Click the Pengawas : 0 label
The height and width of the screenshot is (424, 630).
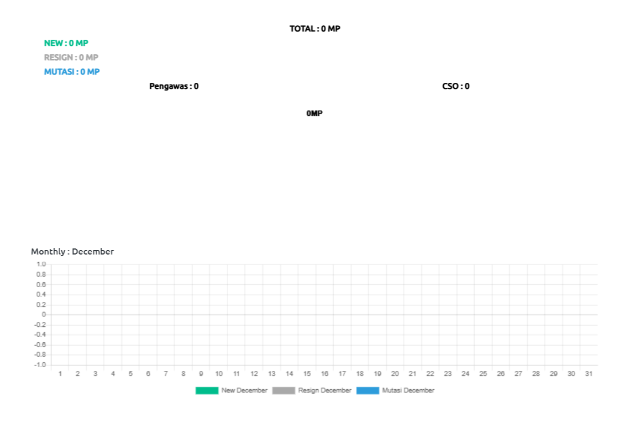[x=174, y=86]
